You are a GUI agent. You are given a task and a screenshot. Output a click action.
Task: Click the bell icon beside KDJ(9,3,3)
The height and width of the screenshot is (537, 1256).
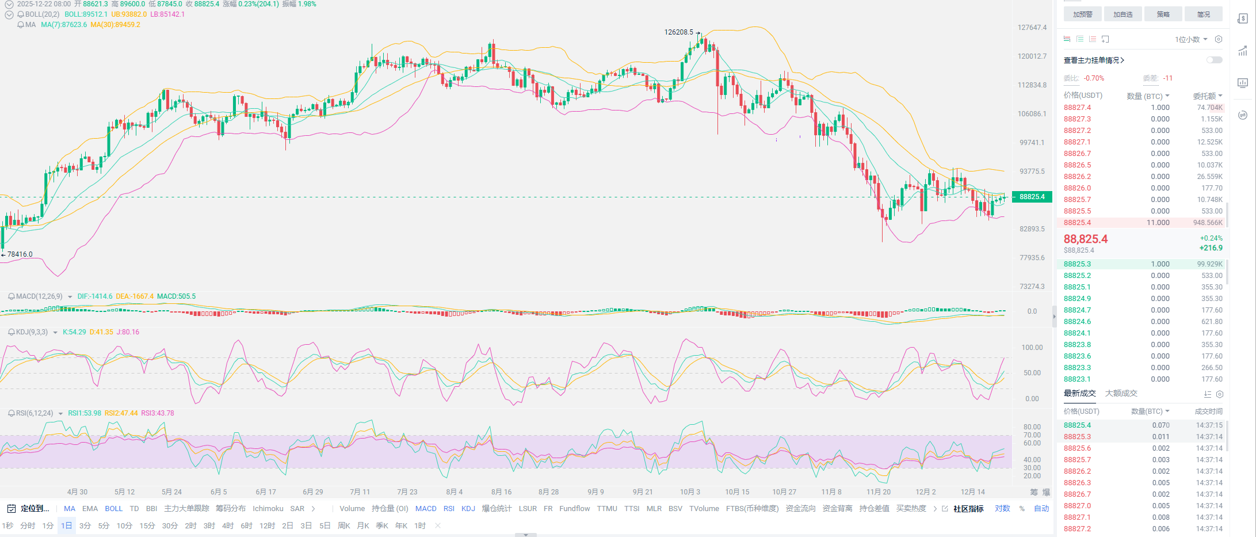coord(11,332)
